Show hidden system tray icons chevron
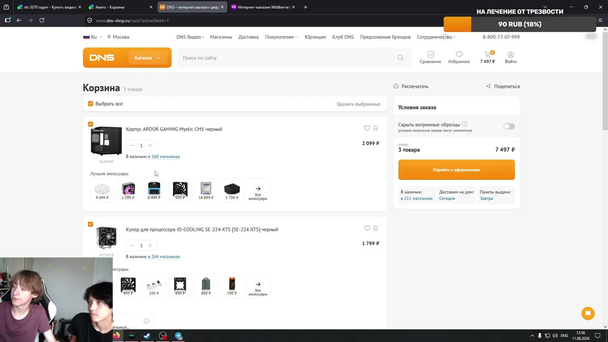The width and height of the screenshot is (608, 342). (x=532, y=336)
